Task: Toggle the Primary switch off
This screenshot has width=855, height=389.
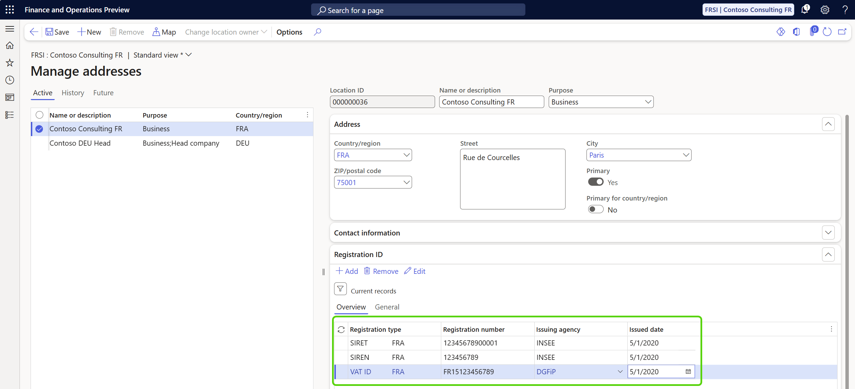Action: tap(596, 182)
